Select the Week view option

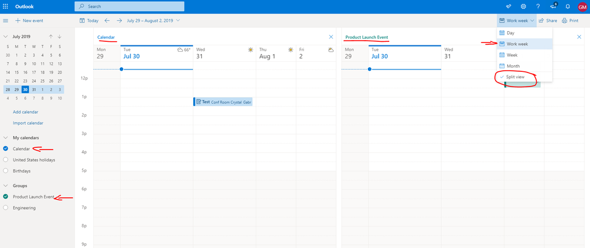[524, 55]
